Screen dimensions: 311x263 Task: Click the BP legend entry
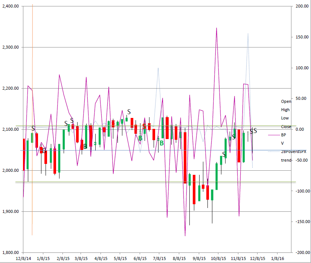283,135
